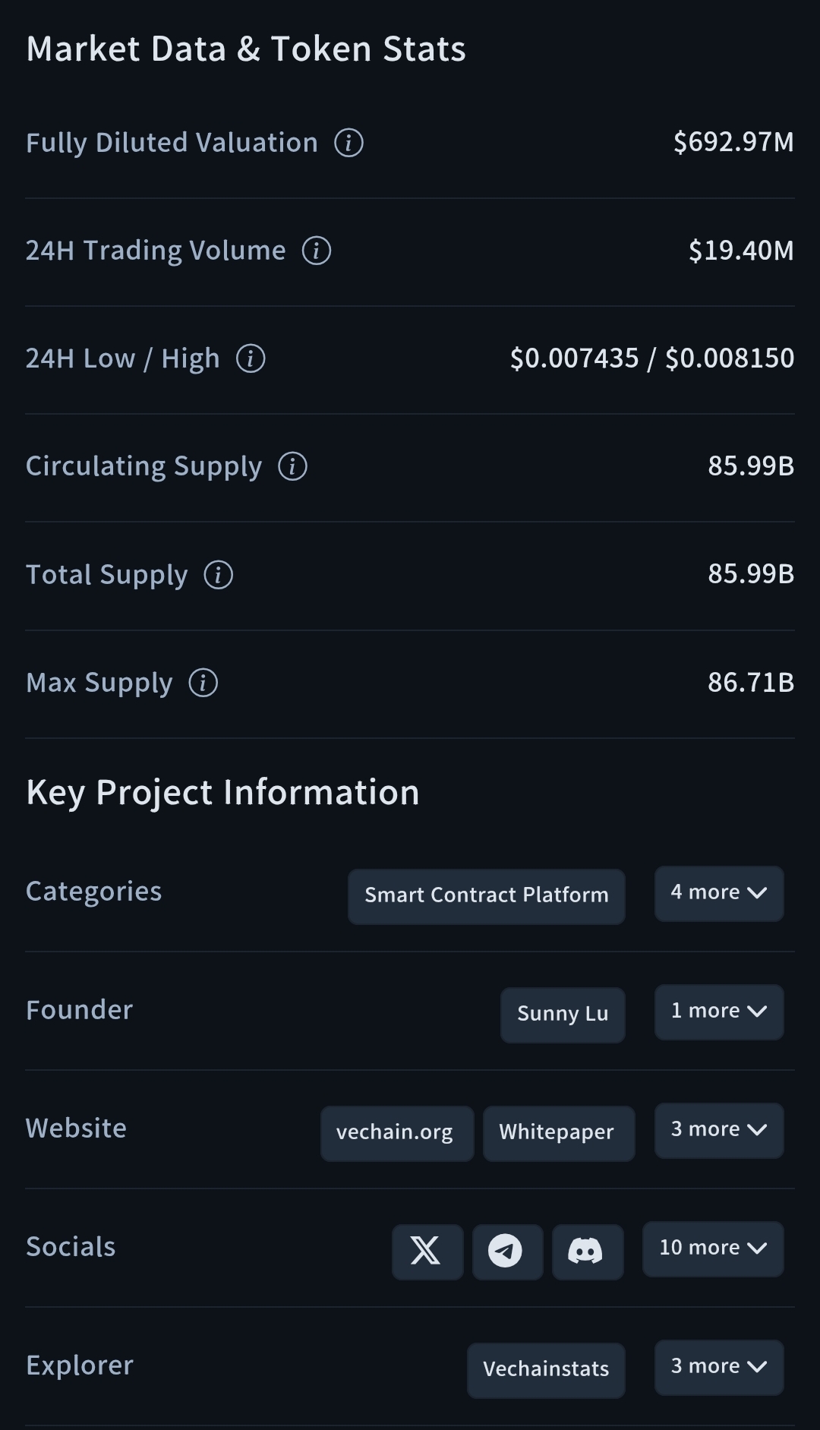Open the X (Twitter) social link

427,1251
